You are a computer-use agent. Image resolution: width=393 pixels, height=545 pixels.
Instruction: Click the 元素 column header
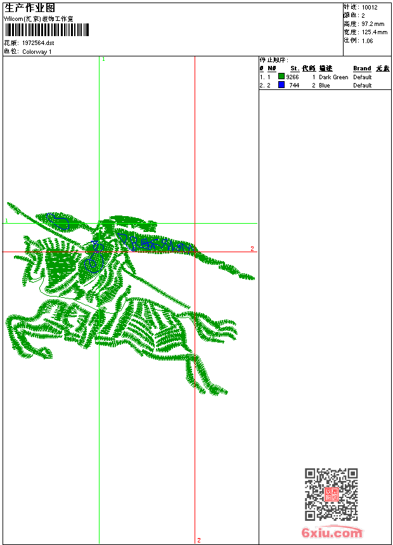tap(383, 68)
